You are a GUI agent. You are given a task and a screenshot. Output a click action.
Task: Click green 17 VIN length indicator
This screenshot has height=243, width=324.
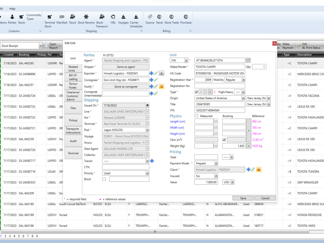pos(248,60)
